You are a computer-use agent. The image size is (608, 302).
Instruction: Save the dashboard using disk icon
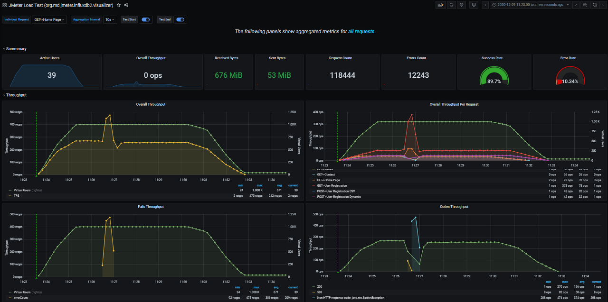coord(451,5)
